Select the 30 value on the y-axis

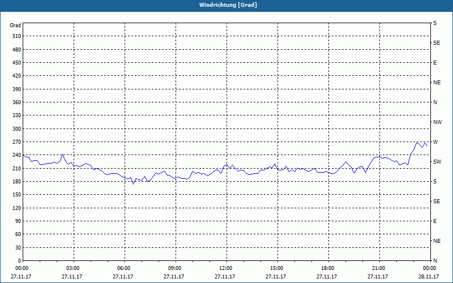[x=18, y=247]
